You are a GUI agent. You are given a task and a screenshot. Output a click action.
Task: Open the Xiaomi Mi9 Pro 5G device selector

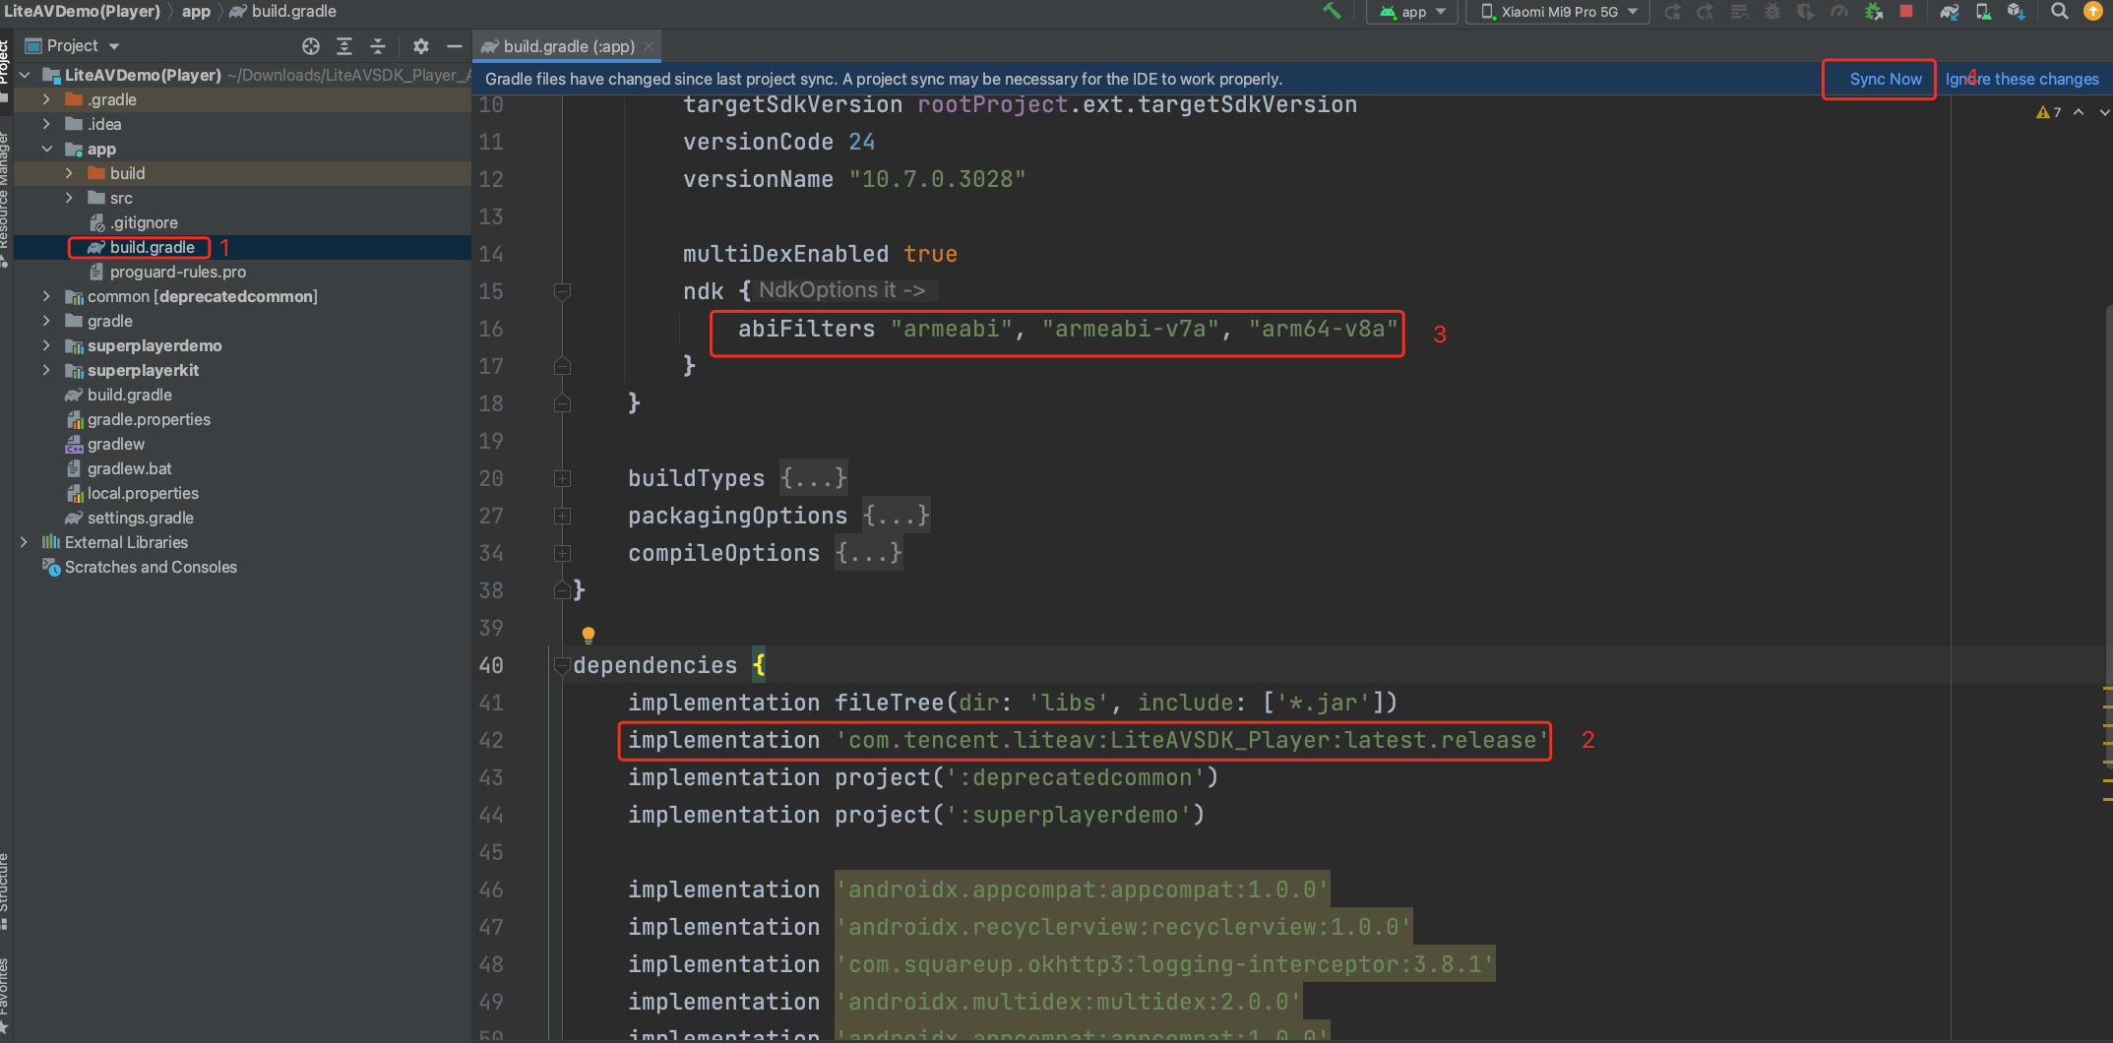[1556, 12]
